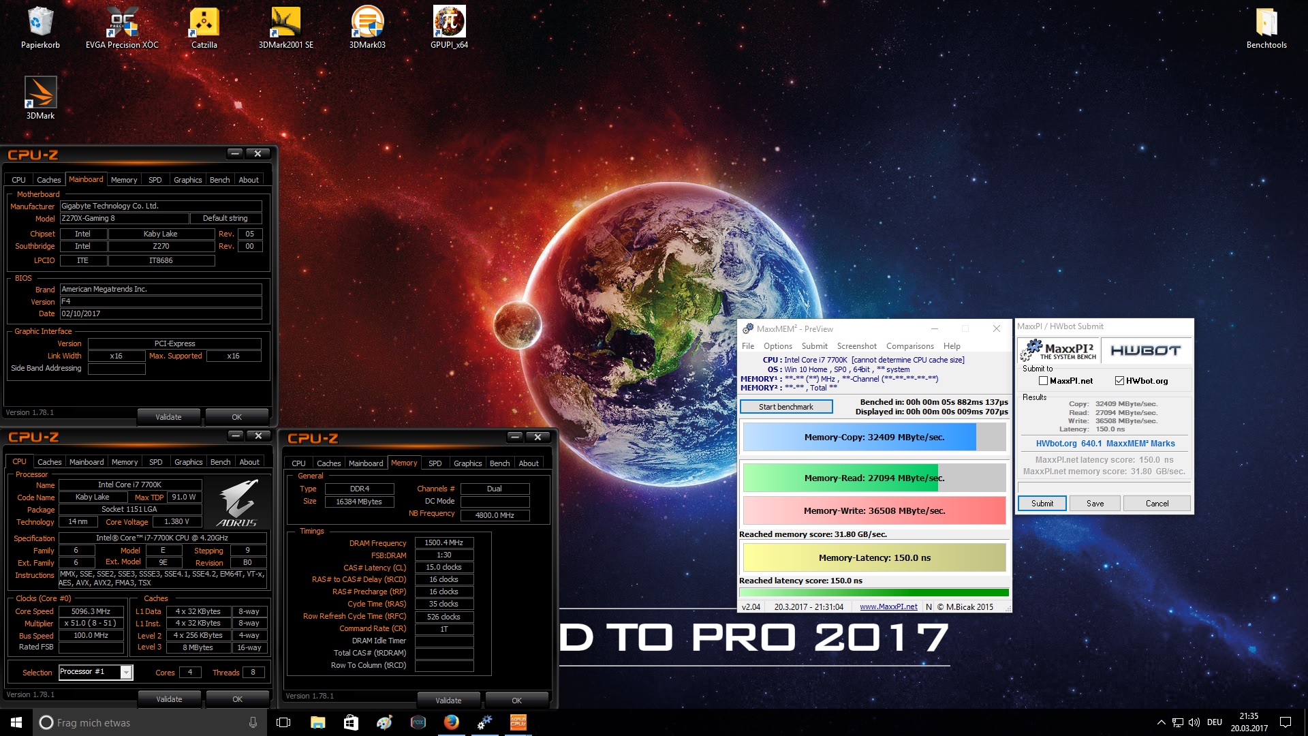The width and height of the screenshot is (1308, 736).
Task: Open the Benchtools folder on the desktop
Action: pos(1266,27)
